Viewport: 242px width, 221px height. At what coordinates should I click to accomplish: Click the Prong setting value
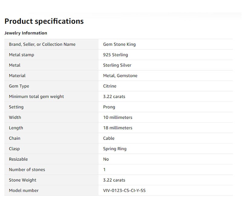tap(109, 107)
